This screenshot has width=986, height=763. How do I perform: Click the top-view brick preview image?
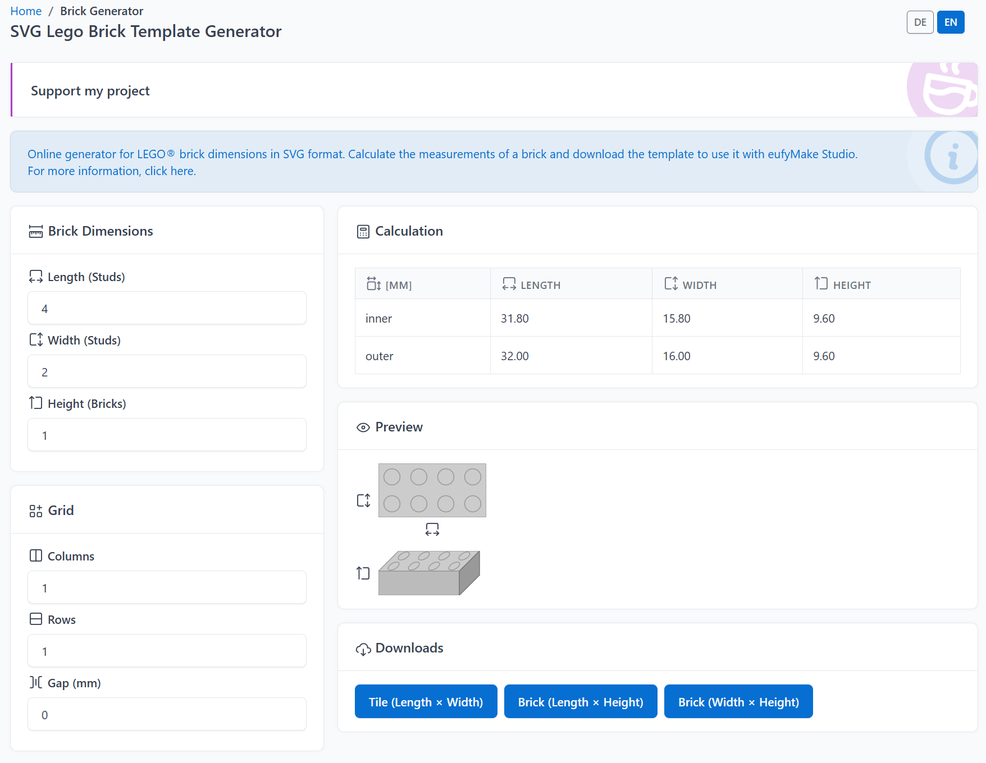[432, 490]
